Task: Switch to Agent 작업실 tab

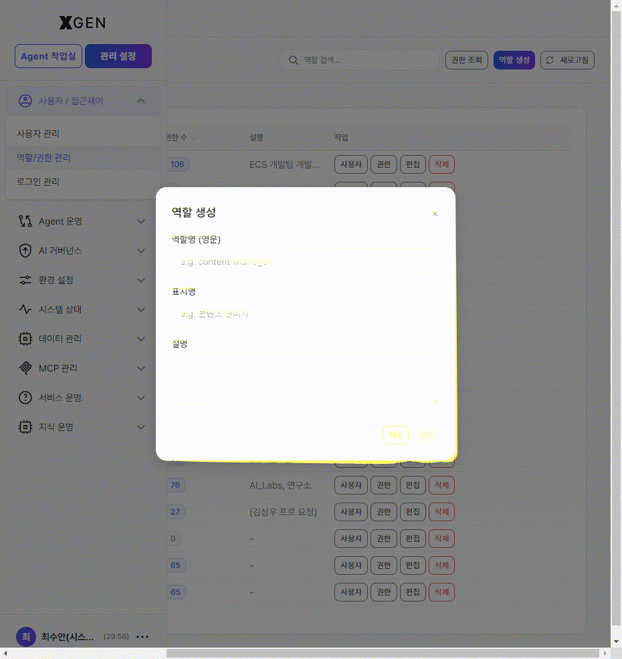Action: [x=48, y=56]
